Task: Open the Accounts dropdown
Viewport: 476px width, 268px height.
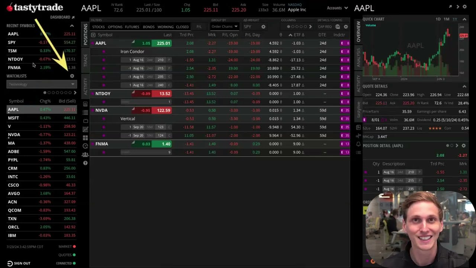Action: pyautogui.click(x=337, y=8)
